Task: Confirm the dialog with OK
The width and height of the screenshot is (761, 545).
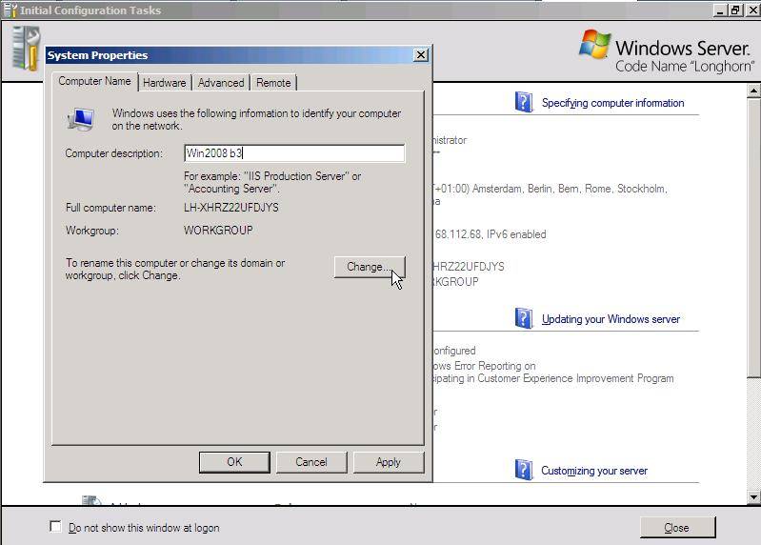Action: (234, 462)
